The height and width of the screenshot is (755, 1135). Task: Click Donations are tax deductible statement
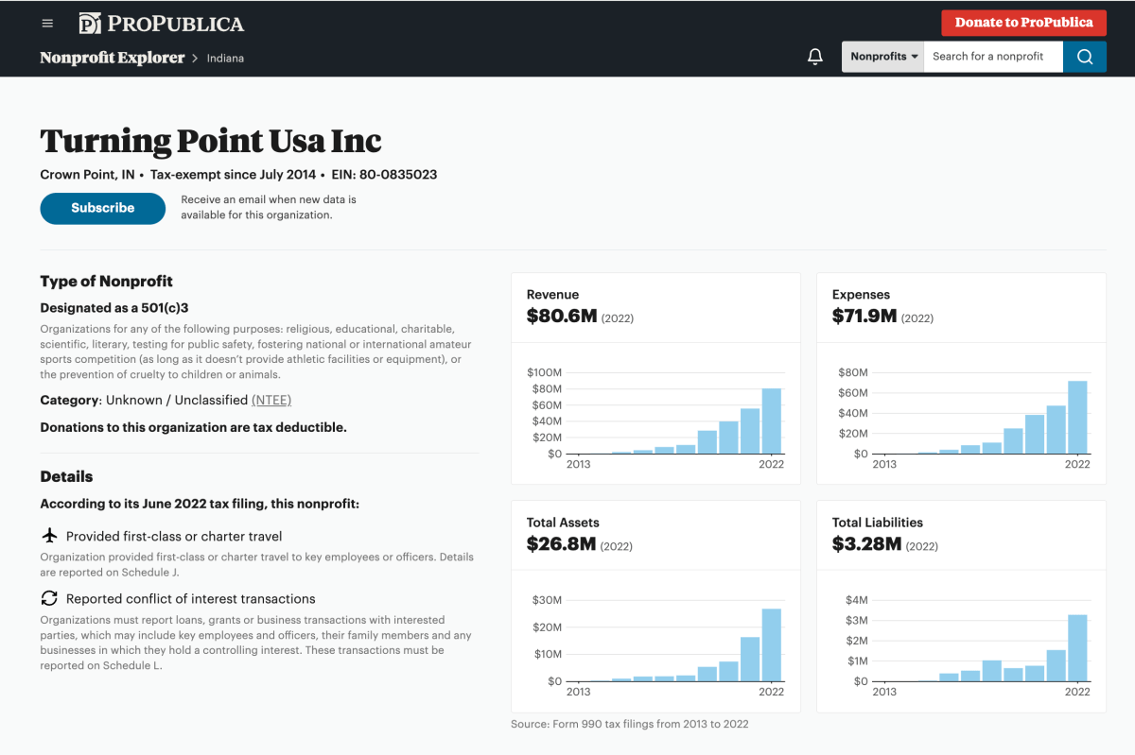pos(193,427)
